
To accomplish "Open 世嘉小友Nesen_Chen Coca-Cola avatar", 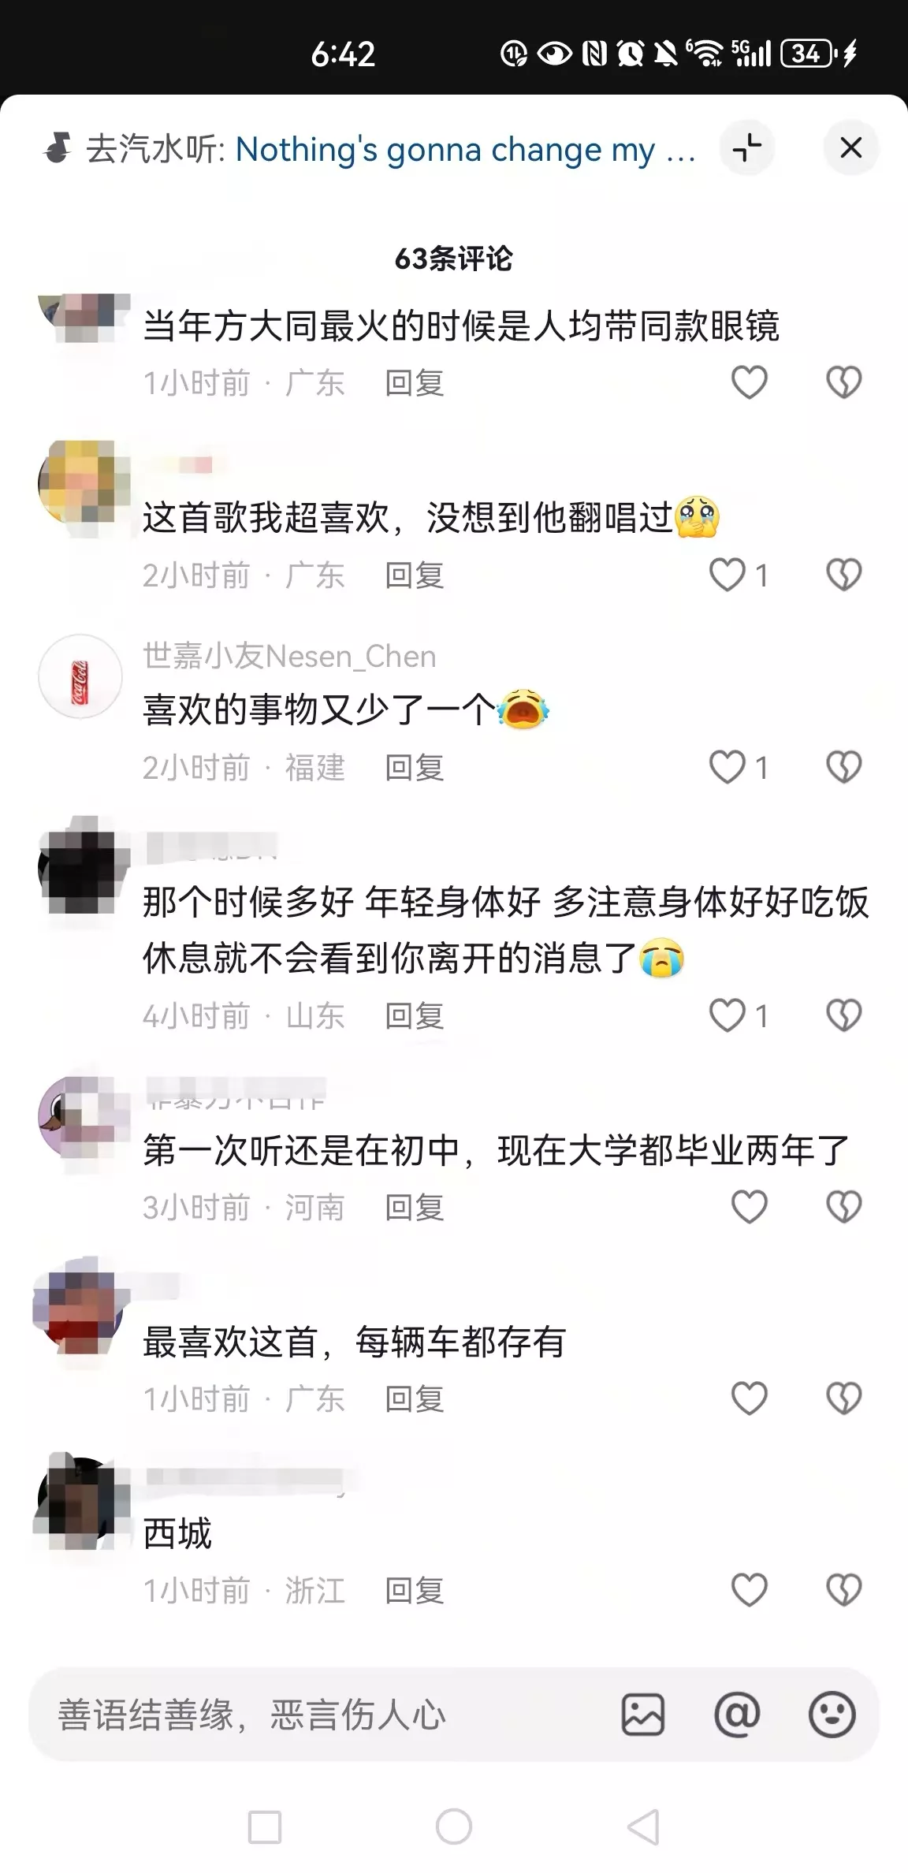I will click(80, 676).
